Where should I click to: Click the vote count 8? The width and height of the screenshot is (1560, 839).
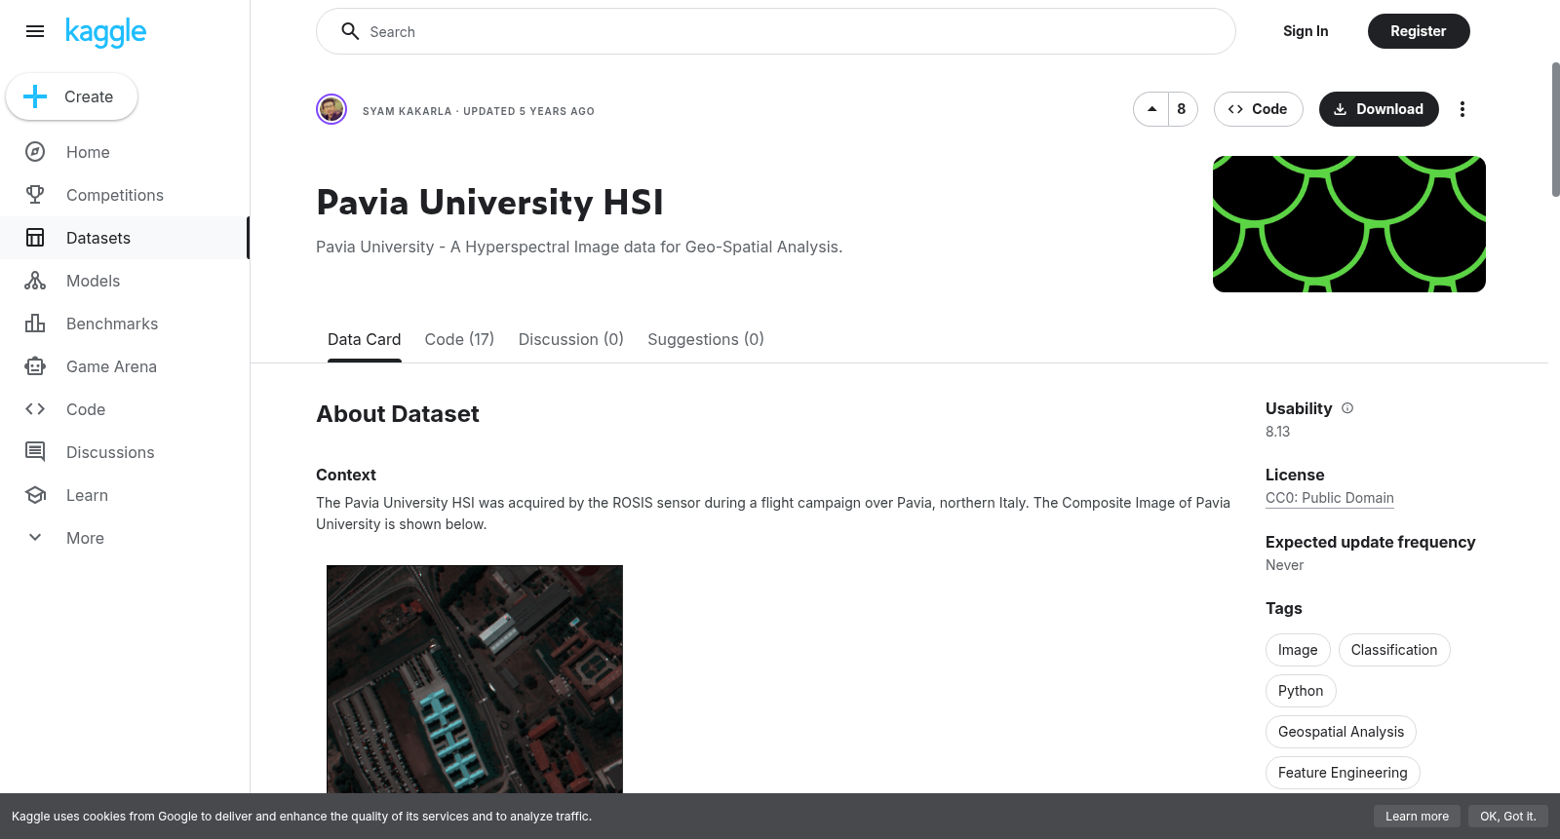[1182, 109]
